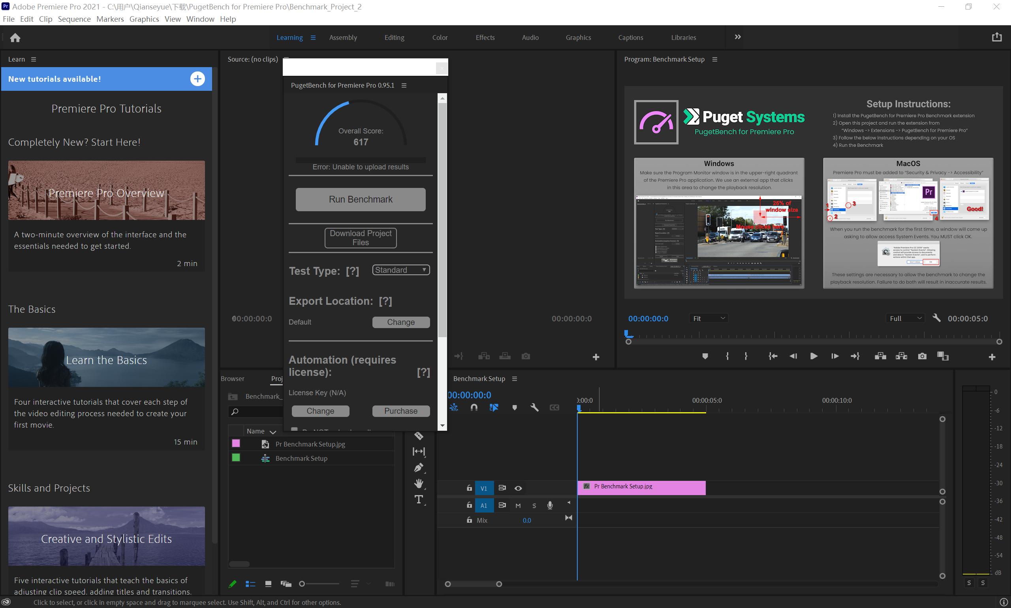Select the Hand tool

[418, 484]
